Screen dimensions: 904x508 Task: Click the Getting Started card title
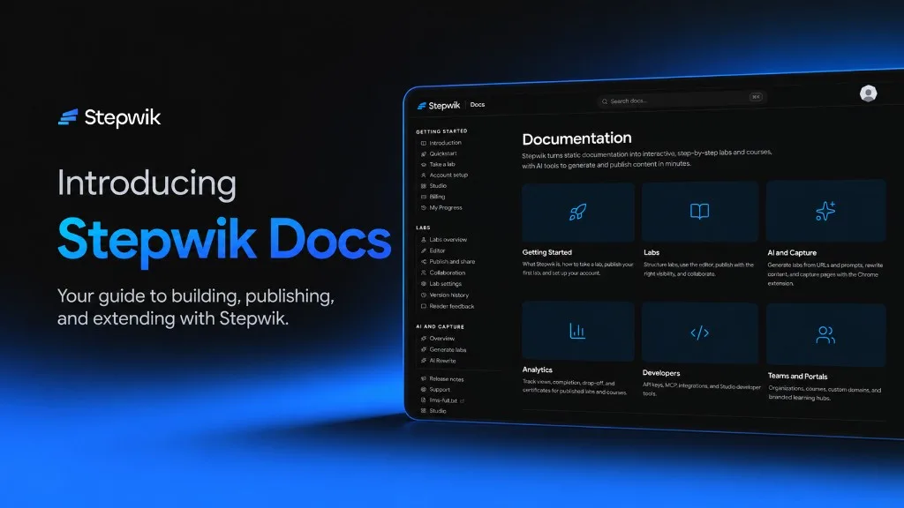coord(547,252)
